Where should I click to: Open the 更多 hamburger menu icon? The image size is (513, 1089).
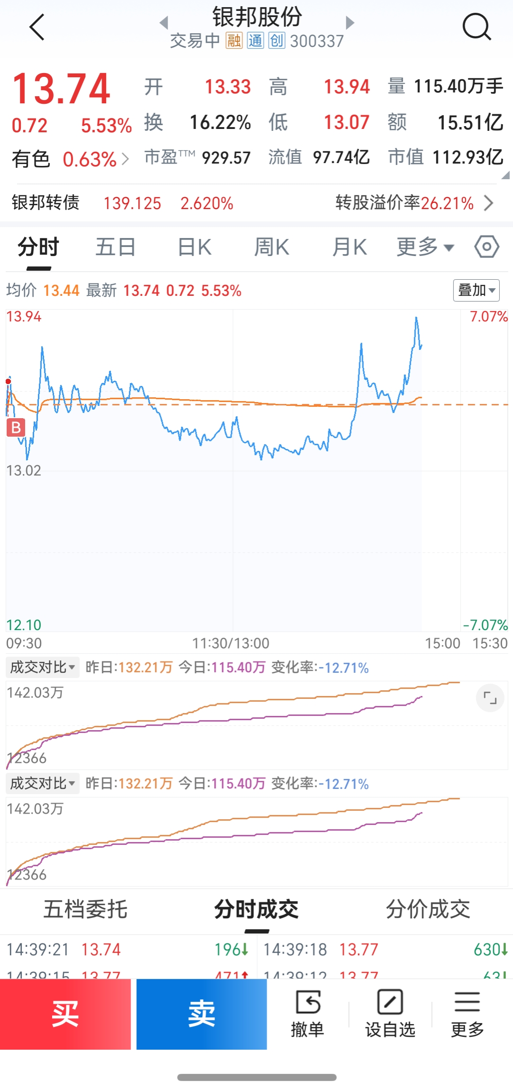point(467,1014)
